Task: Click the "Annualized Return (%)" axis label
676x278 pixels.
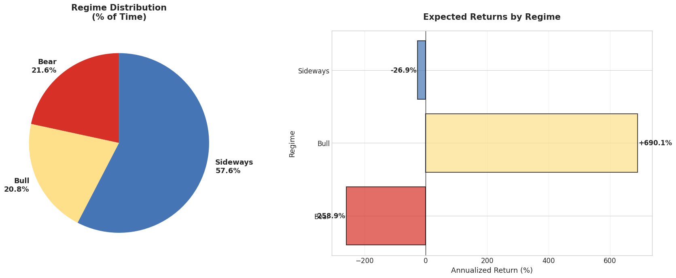Action: click(x=492, y=270)
